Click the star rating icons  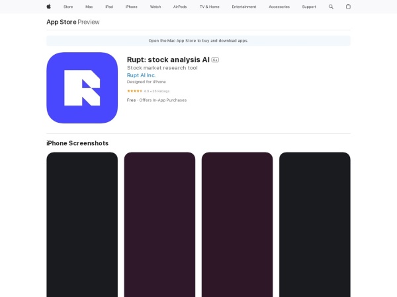134,90
